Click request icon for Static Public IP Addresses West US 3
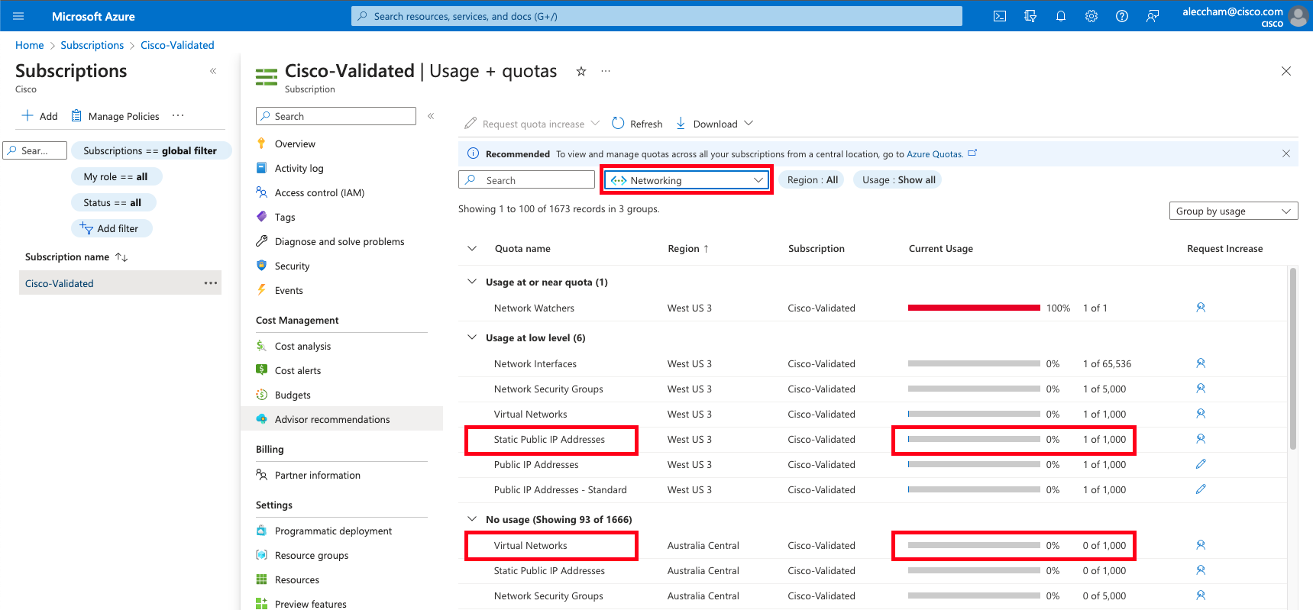 (1201, 439)
